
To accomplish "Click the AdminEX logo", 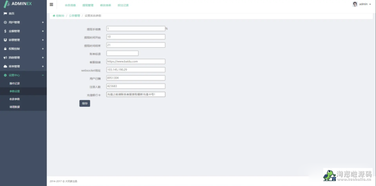I will pos(19,4).
